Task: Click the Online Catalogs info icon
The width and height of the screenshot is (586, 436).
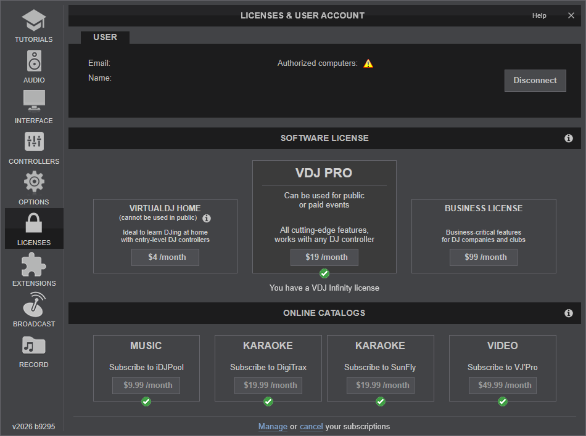Action: click(x=569, y=313)
